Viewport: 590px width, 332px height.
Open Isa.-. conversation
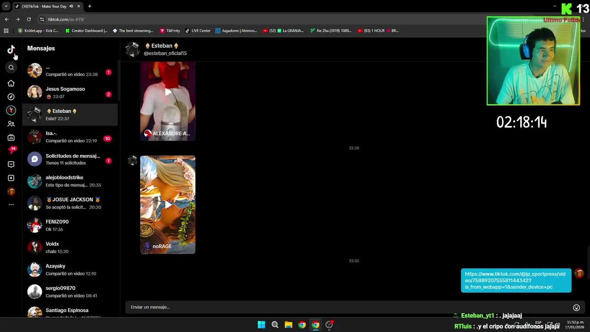click(x=70, y=137)
